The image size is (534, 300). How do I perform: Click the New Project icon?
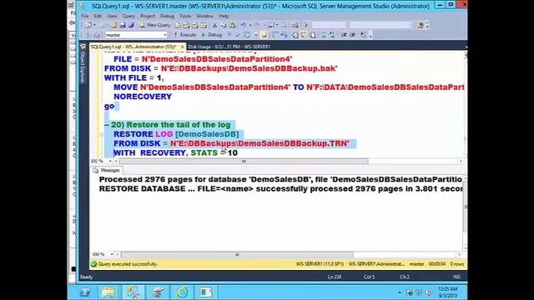[88, 25]
